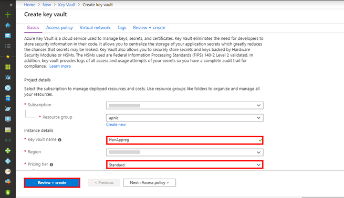
Task: Click the horizontal scrollbar at bottom
Action: tap(322, 197)
